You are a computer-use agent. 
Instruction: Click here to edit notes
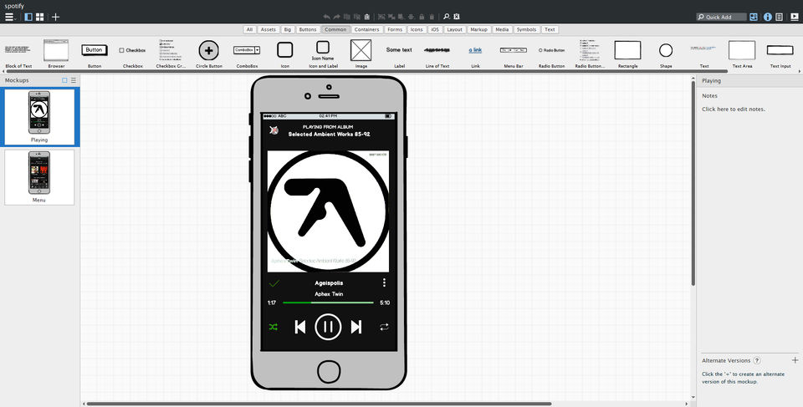(x=733, y=109)
